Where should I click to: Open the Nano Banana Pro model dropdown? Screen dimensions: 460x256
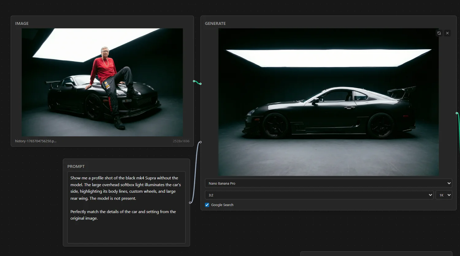pyautogui.click(x=328, y=183)
